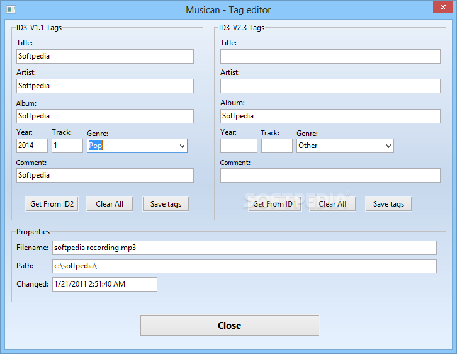Open the ID3-V1.1 Genre dropdown arrow

pos(182,146)
